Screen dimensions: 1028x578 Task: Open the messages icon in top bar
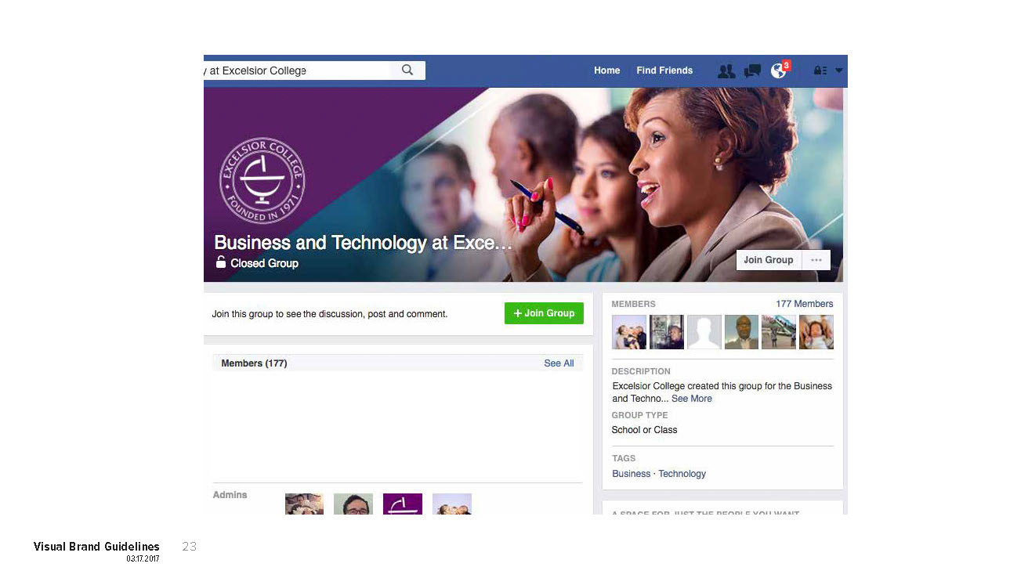[752, 71]
